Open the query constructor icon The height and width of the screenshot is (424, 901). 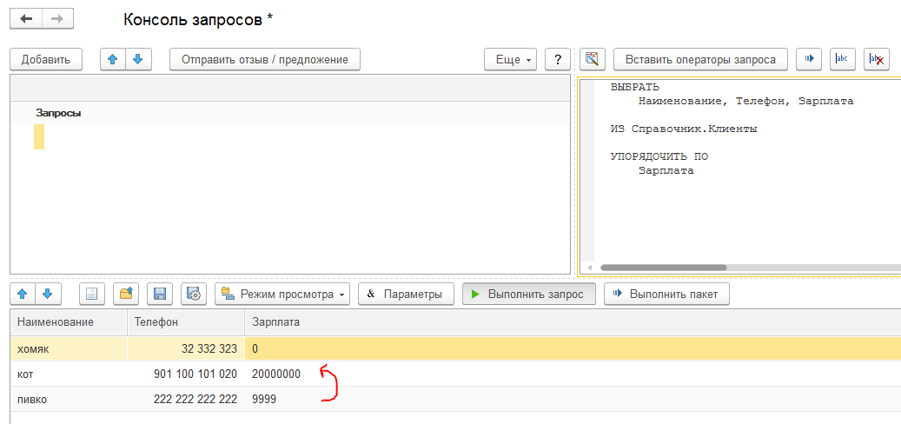[593, 59]
